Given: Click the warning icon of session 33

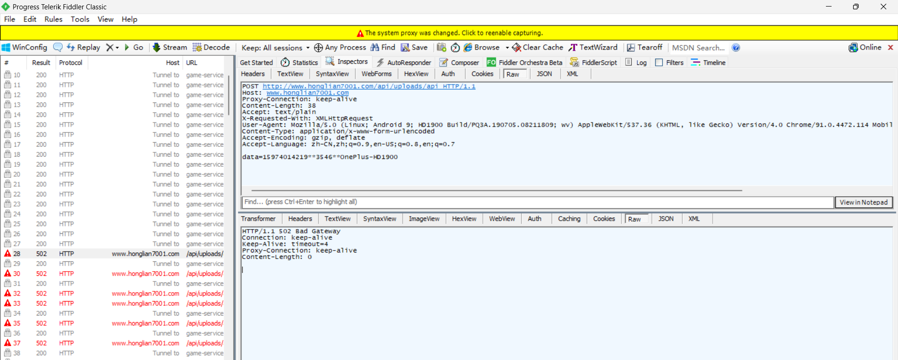Looking at the screenshot, I should tap(7, 303).
